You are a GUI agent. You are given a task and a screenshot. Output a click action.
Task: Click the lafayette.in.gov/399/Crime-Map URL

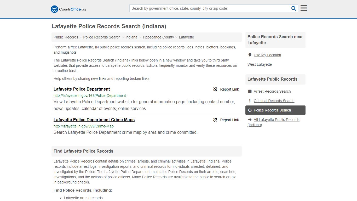84,126
